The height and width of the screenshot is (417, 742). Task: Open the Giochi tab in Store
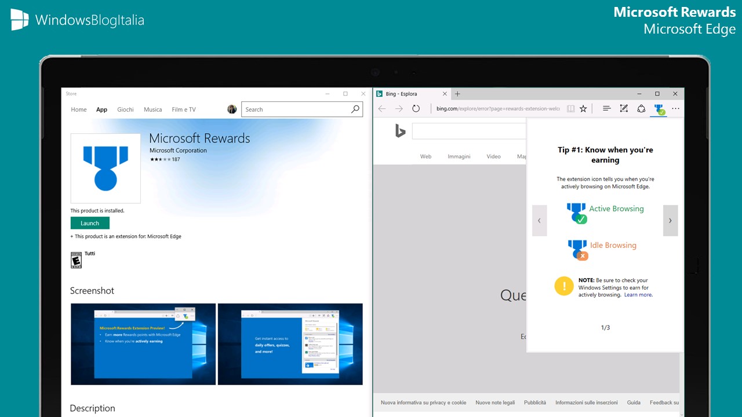125,109
